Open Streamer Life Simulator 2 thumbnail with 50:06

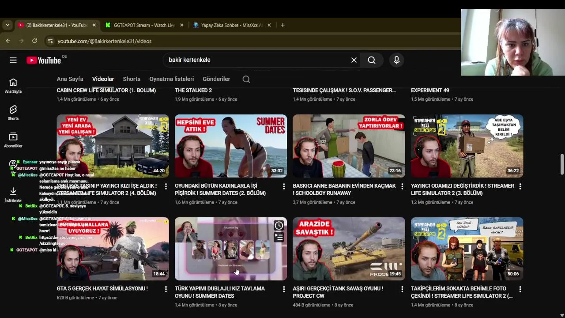(x=467, y=249)
